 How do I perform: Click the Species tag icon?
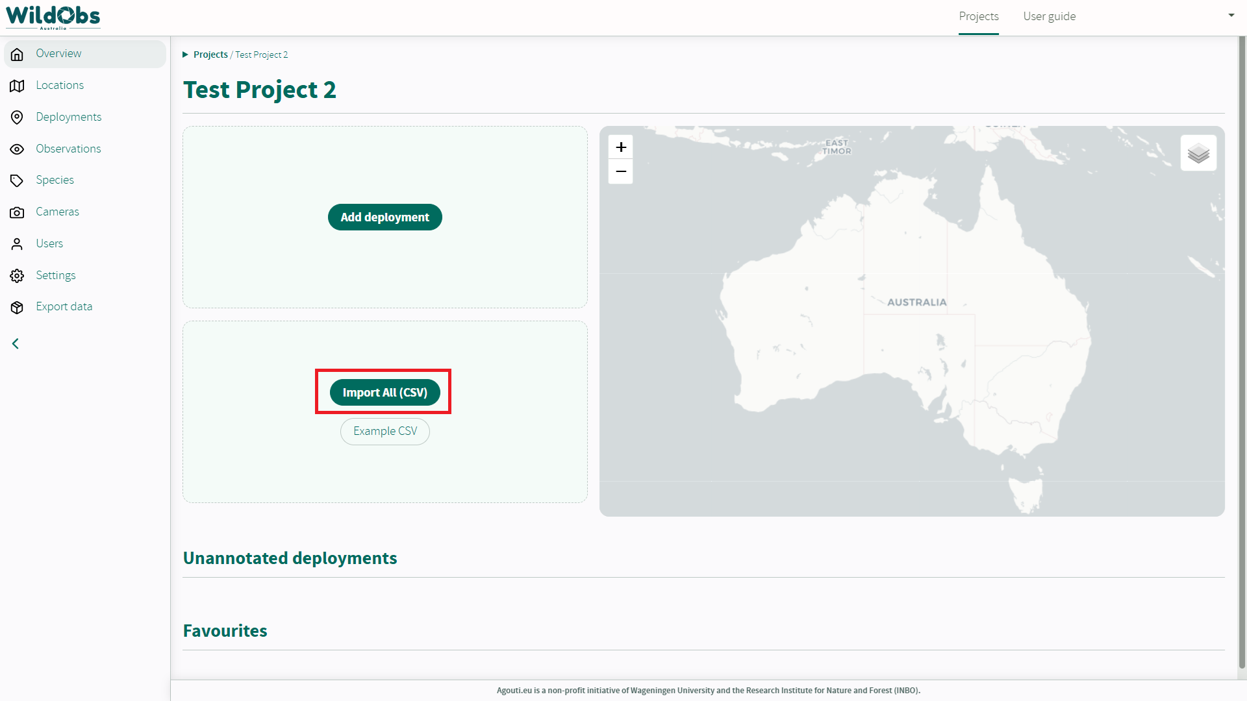click(x=18, y=180)
